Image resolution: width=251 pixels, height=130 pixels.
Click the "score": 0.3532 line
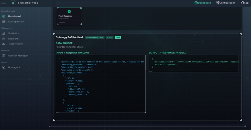(74, 81)
